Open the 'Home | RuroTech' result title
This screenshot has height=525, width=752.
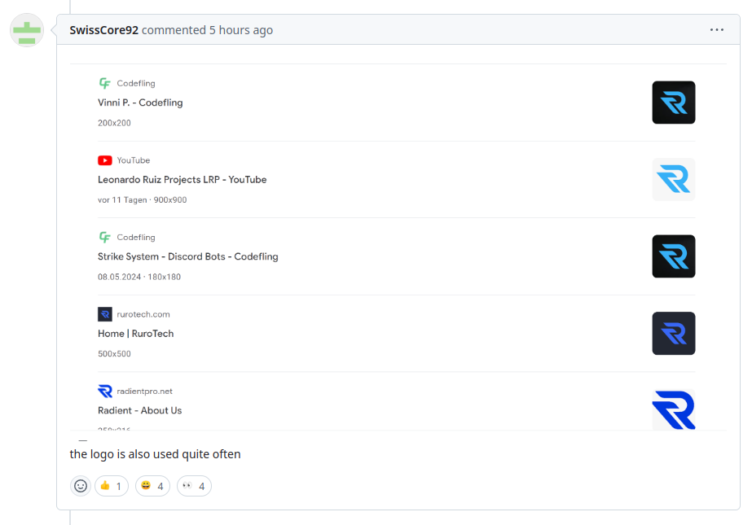(x=136, y=334)
